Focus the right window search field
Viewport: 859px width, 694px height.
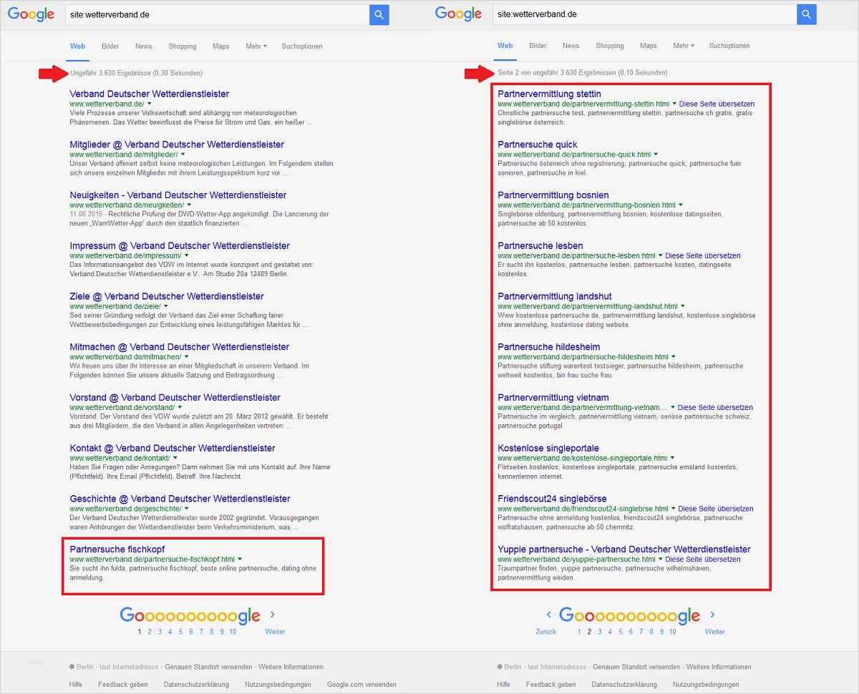coord(644,14)
